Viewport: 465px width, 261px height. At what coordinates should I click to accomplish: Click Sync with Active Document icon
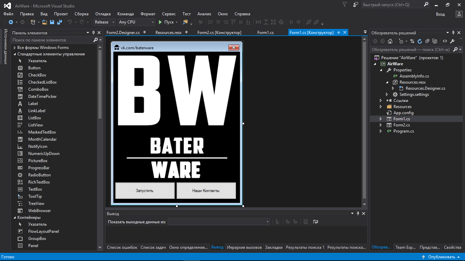coord(412,41)
